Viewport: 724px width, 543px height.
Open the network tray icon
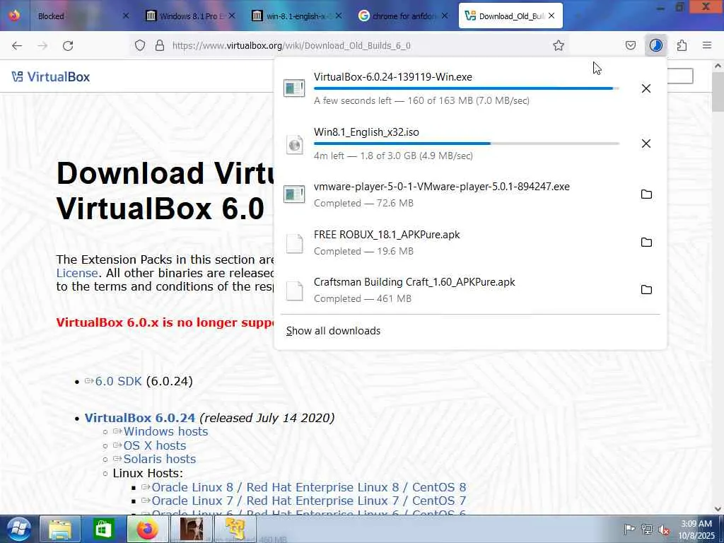[647, 529]
